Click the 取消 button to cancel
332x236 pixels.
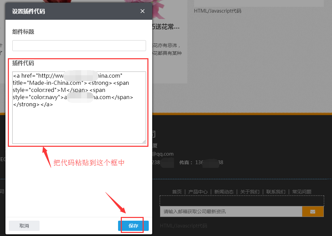click(24, 225)
